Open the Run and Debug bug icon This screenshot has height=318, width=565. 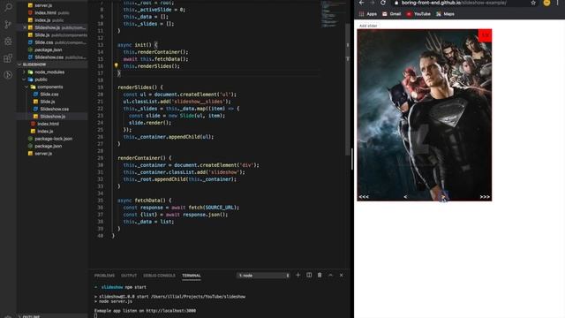point(8,42)
